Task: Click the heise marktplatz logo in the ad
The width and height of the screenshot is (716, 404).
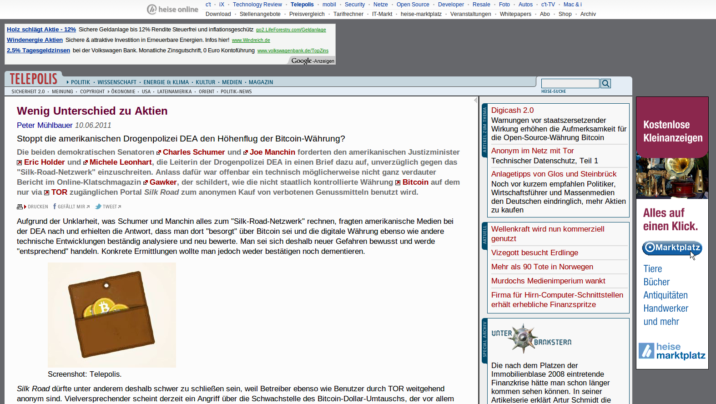Action: 672,351
